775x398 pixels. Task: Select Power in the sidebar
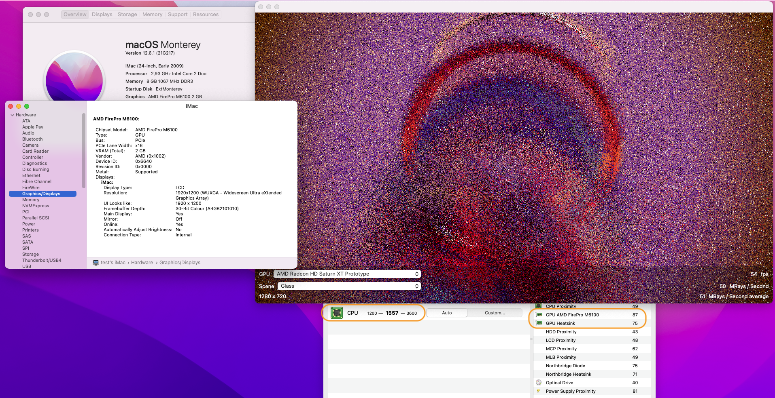click(29, 224)
